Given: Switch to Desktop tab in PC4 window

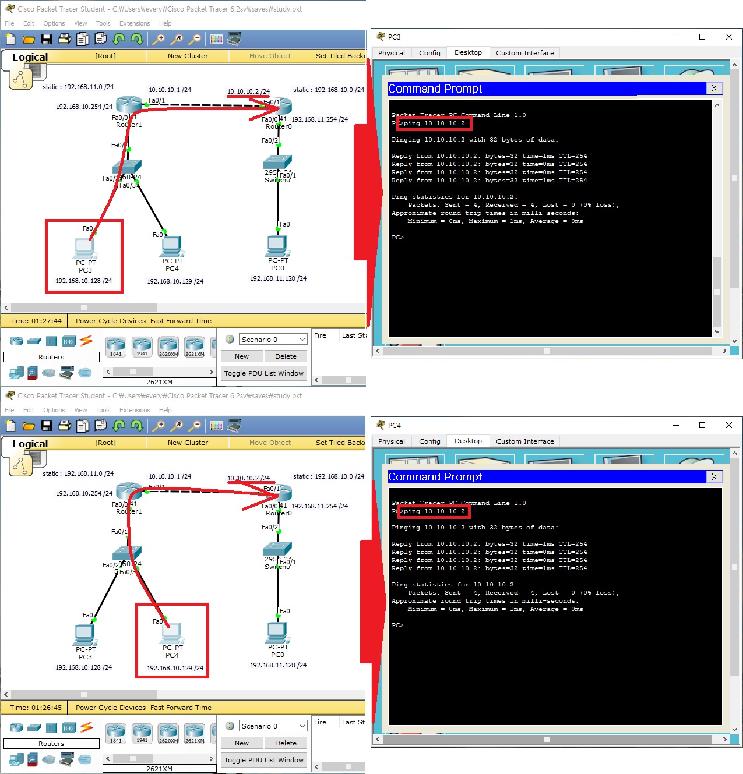Looking at the screenshot, I should pyautogui.click(x=468, y=441).
